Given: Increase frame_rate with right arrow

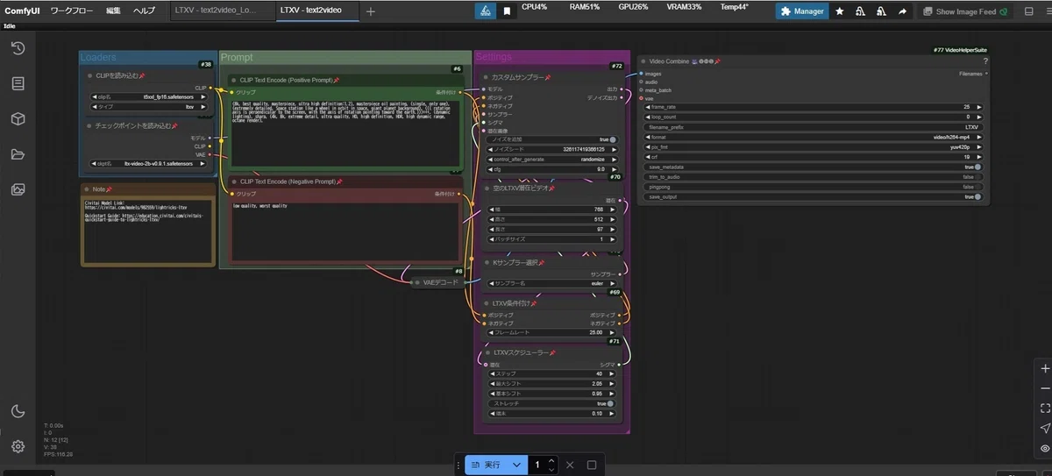Looking at the screenshot, I should click(x=978, y=106).
